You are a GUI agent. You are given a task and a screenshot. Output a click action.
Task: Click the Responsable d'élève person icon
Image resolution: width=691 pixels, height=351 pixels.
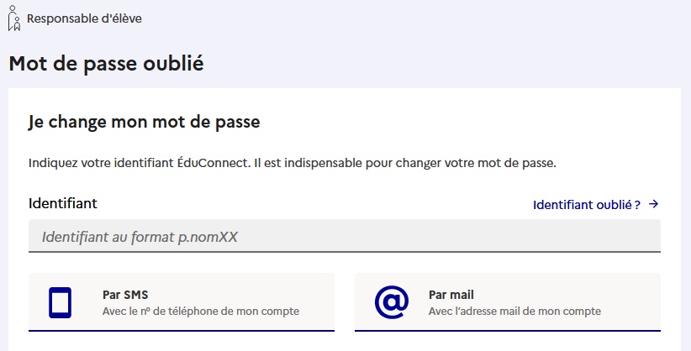tap(14, 18)
